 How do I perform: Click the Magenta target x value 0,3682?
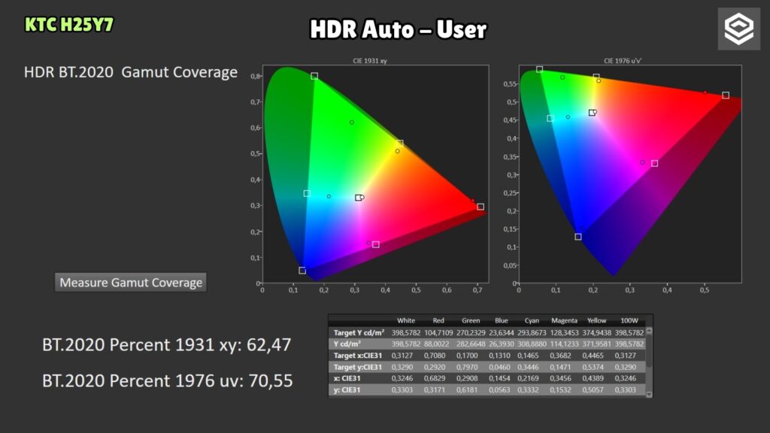pos(560,356)
